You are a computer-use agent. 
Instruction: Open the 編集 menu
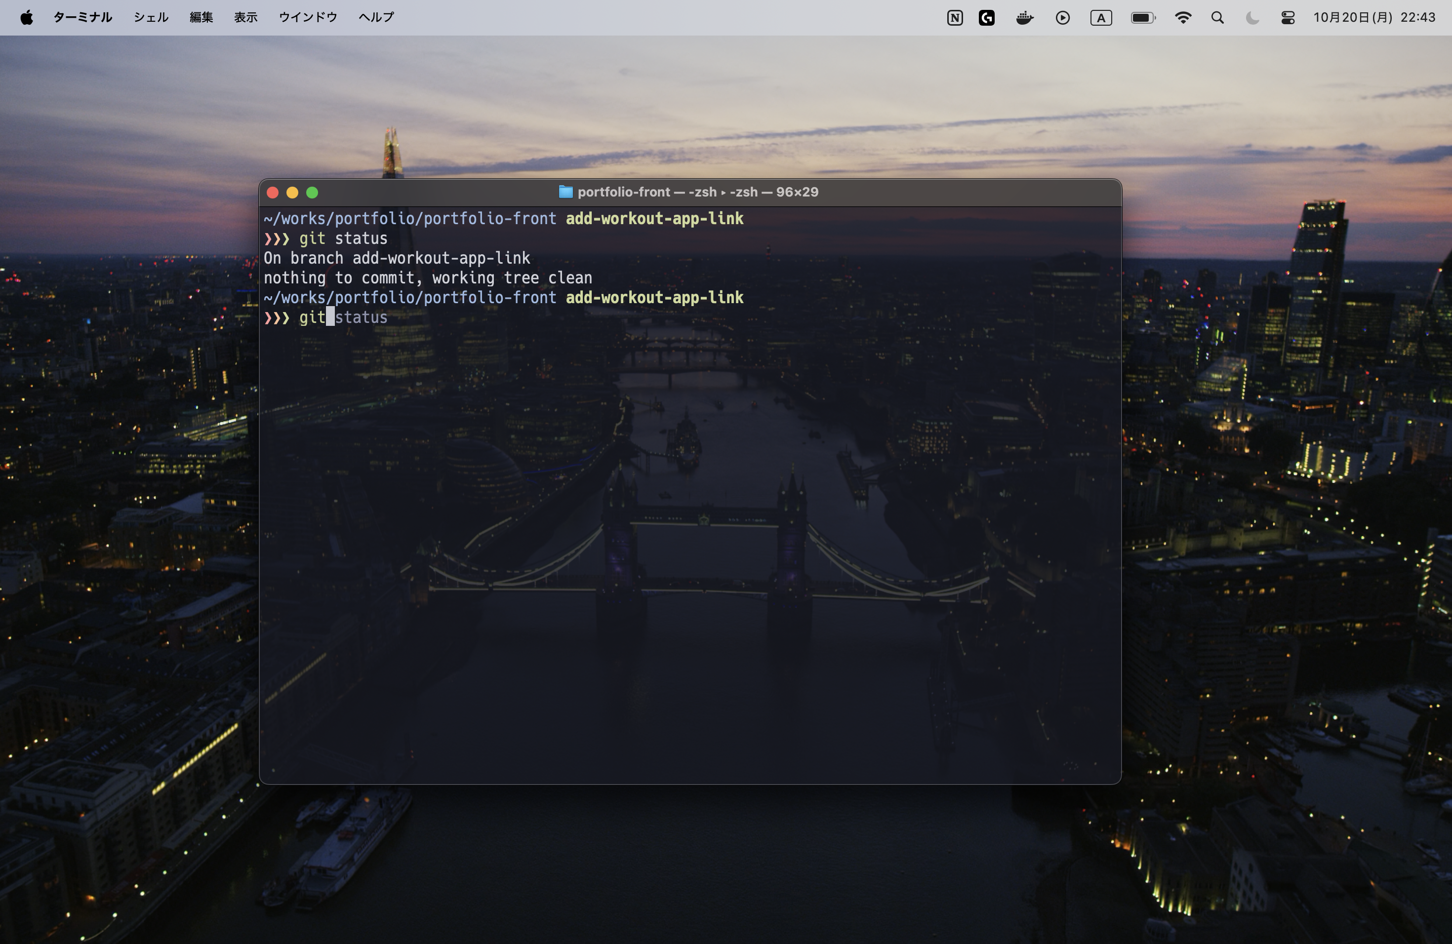(201, 18)
